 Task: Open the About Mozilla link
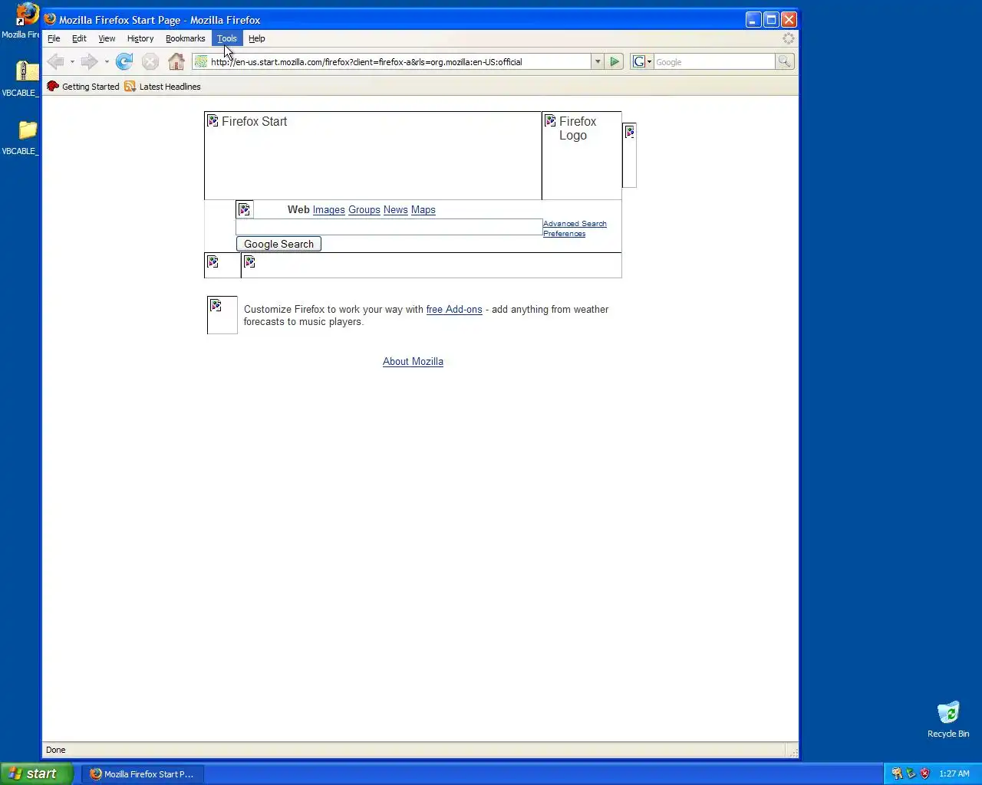tap(413, 362)
